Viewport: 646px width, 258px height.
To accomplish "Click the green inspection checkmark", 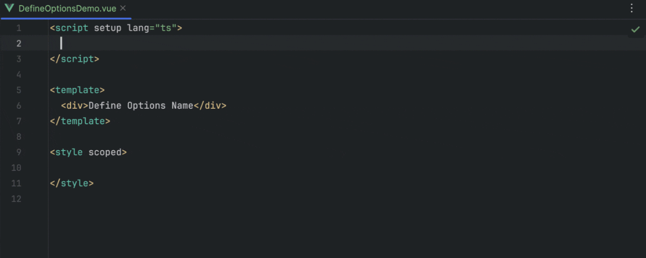I will point(635,29).
